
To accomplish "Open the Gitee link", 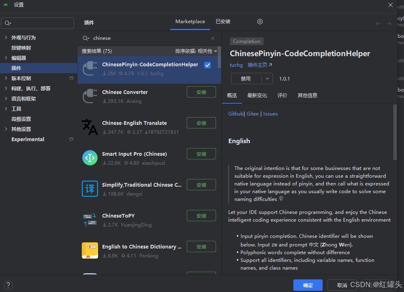I will pos(253,114).
